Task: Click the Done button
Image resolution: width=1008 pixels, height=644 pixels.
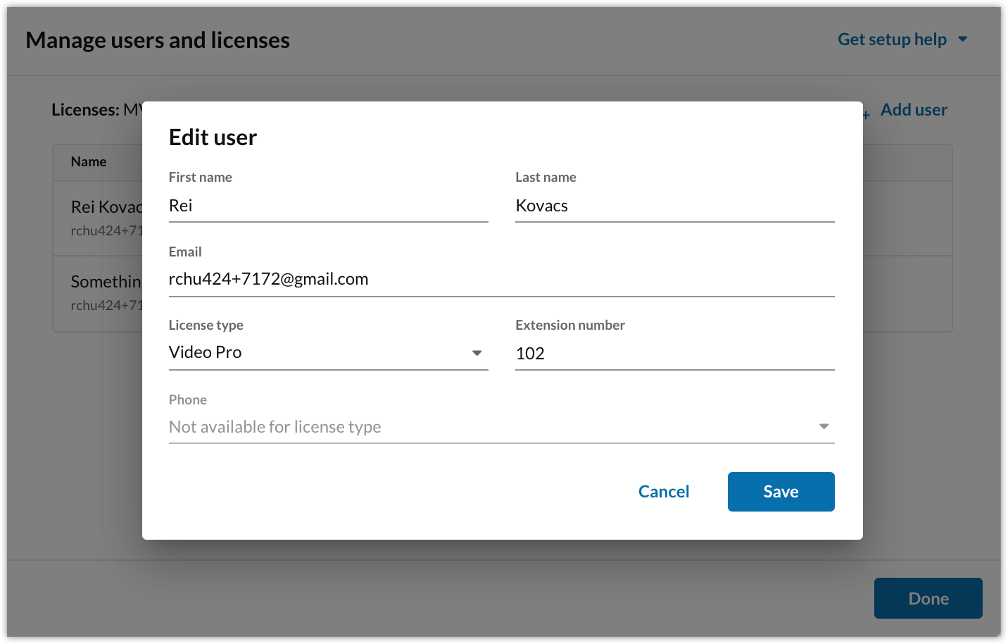Action: pyautogui.click(x=928, y=597)
